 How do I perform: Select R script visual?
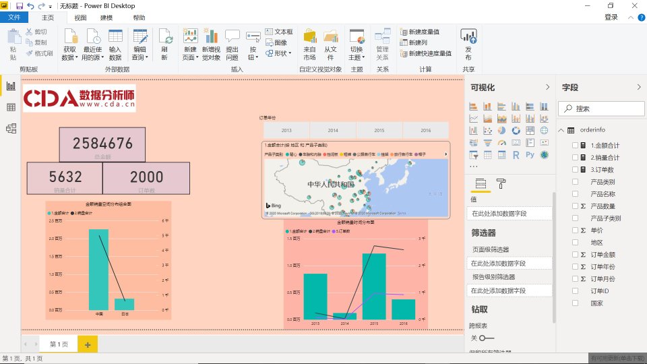516,155
